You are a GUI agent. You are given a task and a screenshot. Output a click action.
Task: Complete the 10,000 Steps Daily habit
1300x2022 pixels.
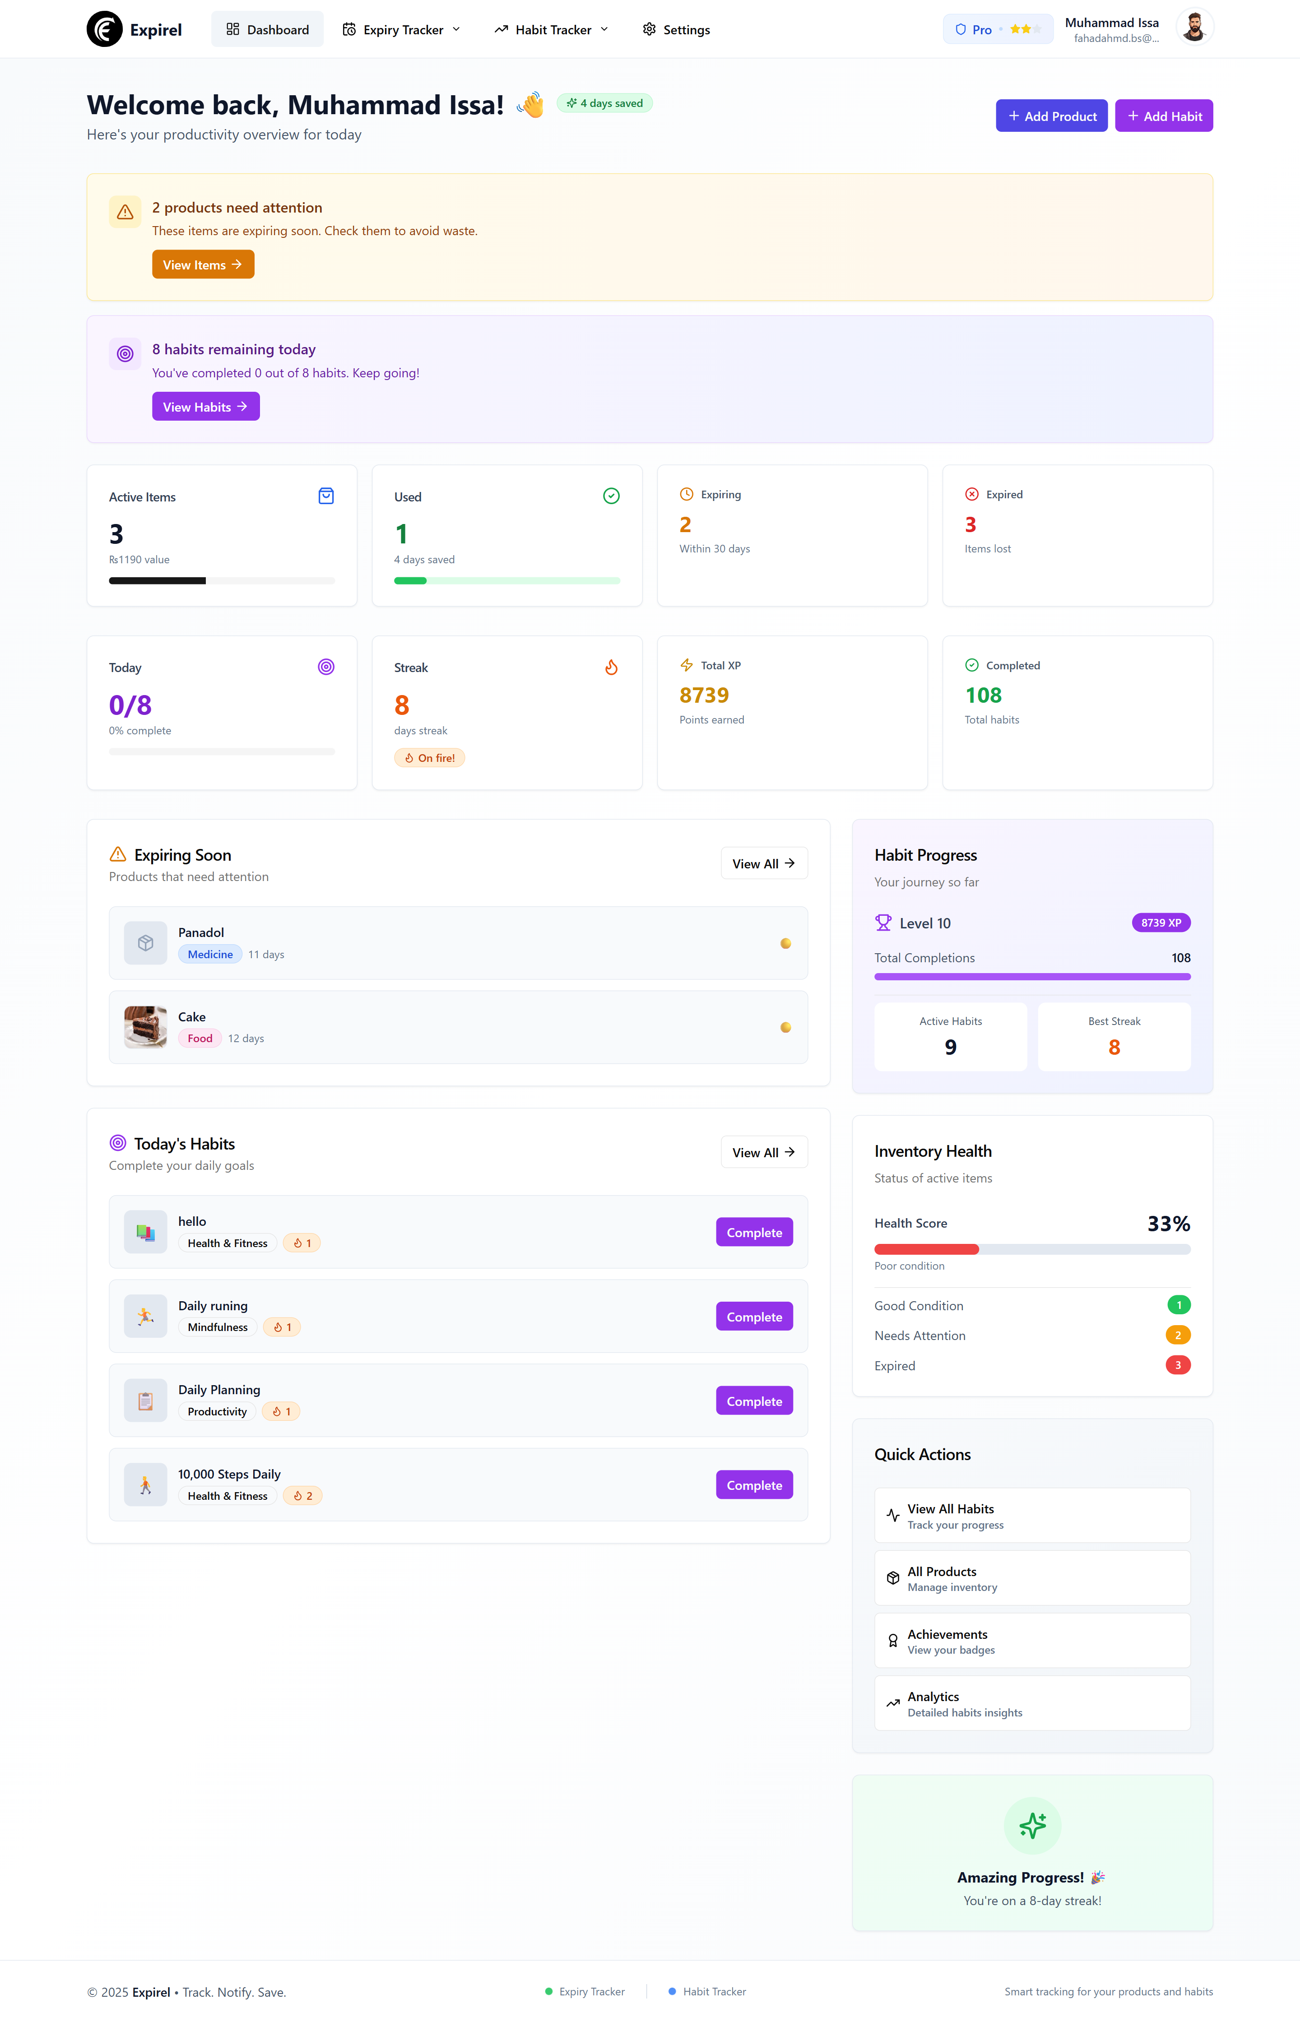tap(754, 1485)
